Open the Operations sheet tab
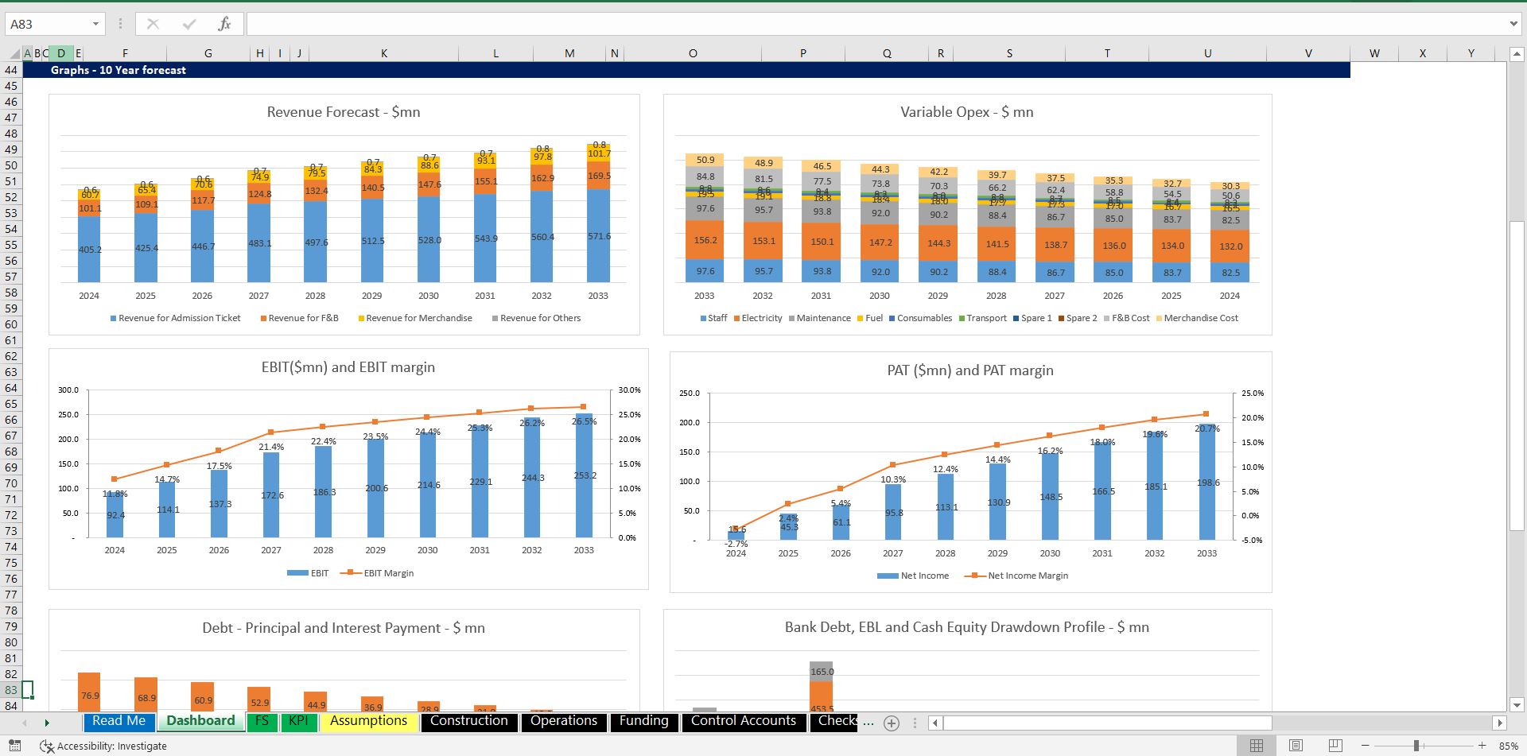1527x756 pixels. 564,721
